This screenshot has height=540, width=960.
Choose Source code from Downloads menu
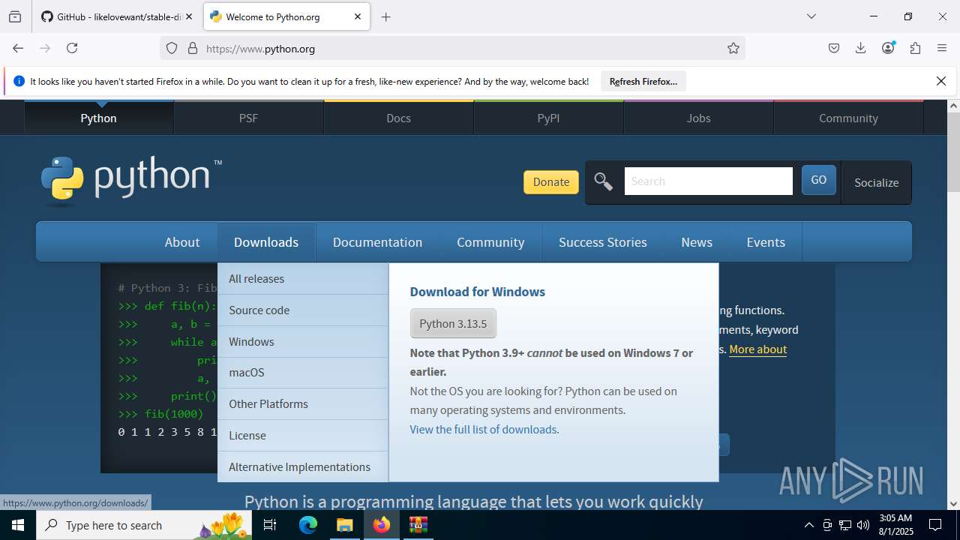(x=303, y=310)
